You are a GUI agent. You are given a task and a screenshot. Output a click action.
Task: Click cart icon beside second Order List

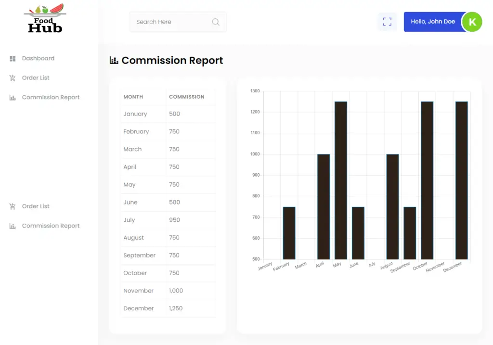[13, 206]
